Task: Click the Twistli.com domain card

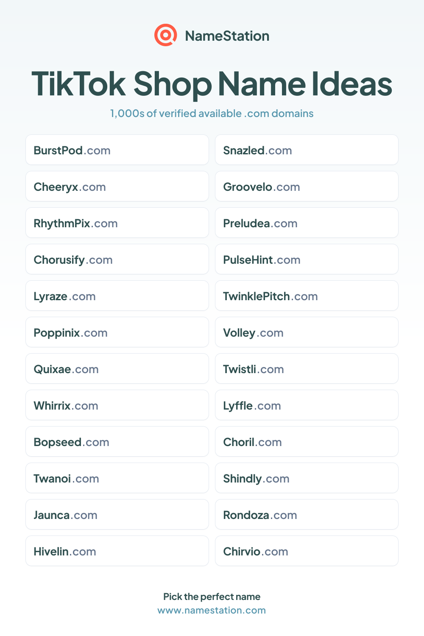Action: (307, 368)
